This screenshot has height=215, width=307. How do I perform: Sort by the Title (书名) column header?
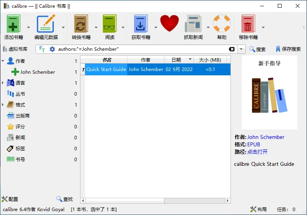[x=106, y=60]
